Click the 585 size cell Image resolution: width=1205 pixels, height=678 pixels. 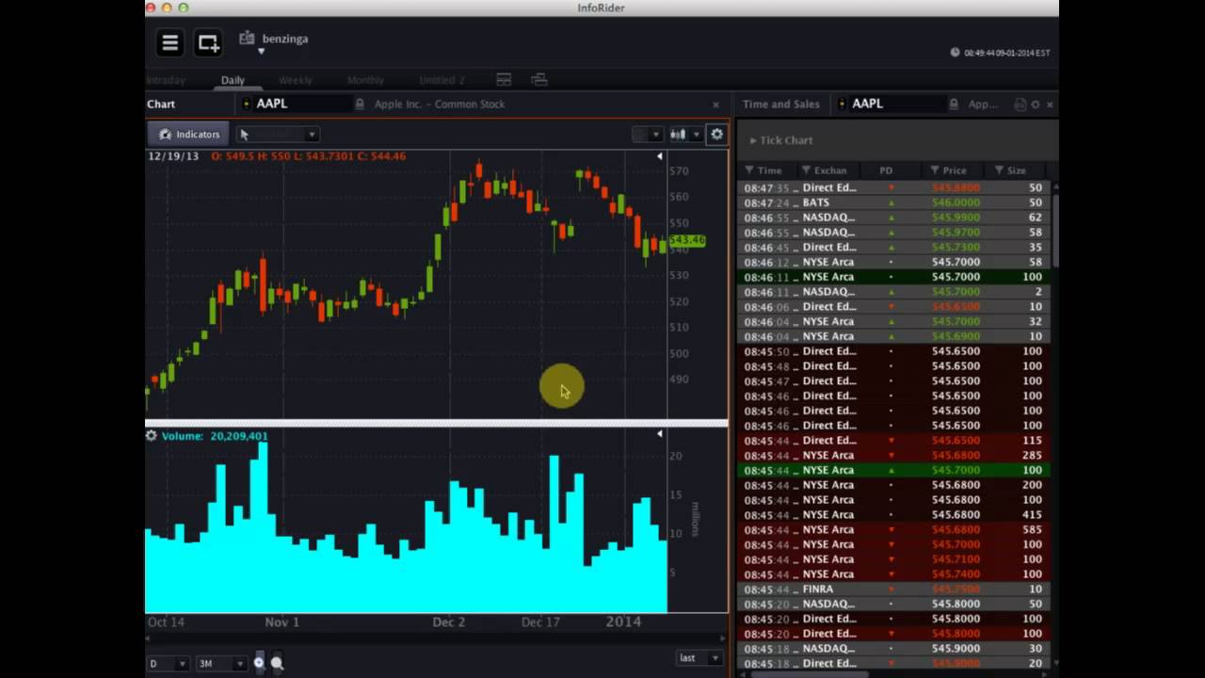tap(1032, 530)
